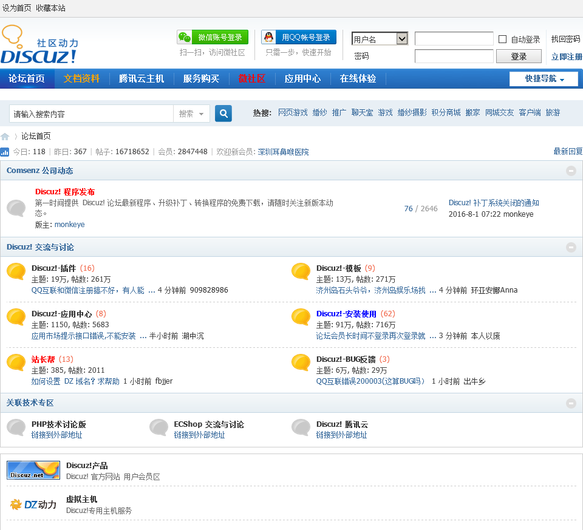The height and width of the screenshot is (530, 583).
Task: Click the 微信帐号登录 button
Action: [213, 37]
